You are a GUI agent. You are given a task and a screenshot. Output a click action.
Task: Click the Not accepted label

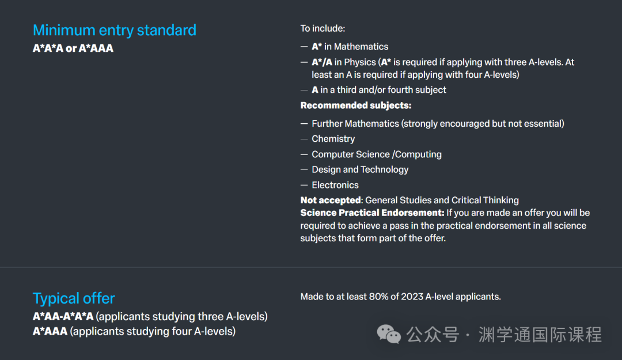pos(331,200)
